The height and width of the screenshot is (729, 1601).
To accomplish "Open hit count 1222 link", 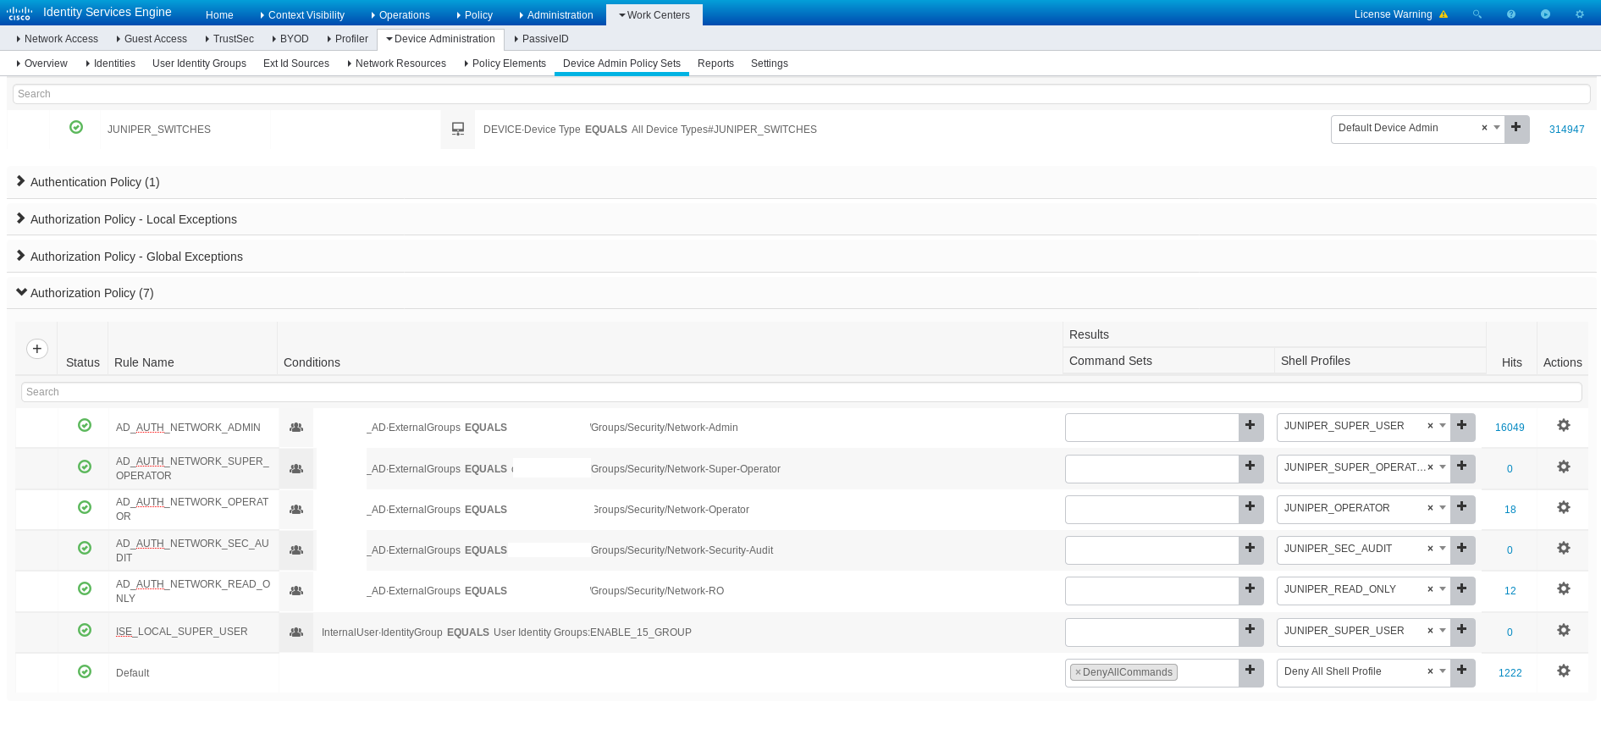I will tap(1510, 673).
